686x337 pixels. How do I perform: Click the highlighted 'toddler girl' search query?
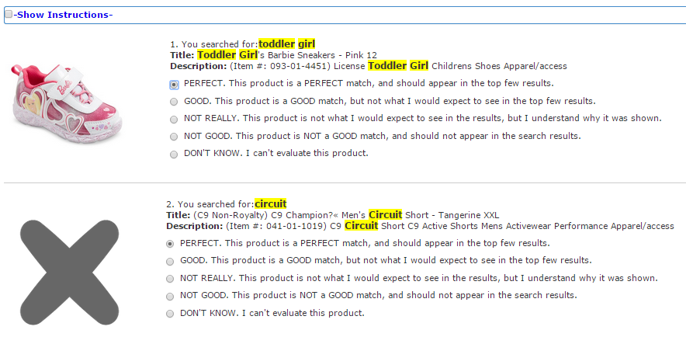[286, 43]
